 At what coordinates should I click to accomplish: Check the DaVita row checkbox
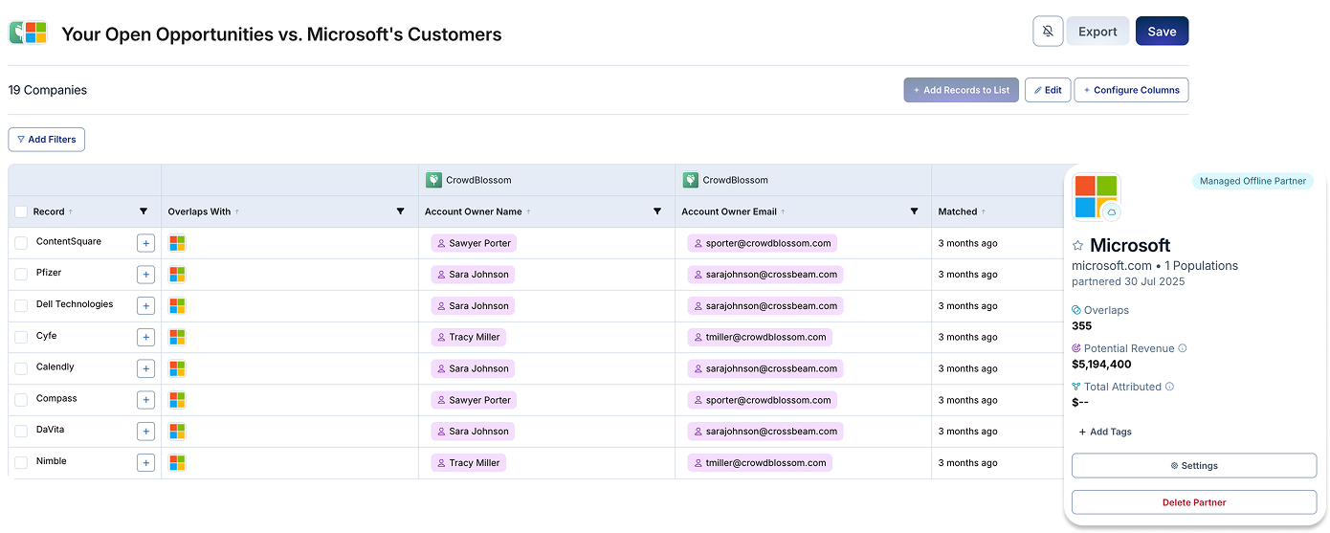21,432
